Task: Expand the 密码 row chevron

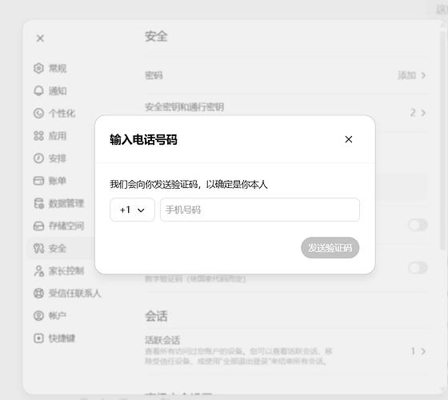Action: (x=423, y=75)
